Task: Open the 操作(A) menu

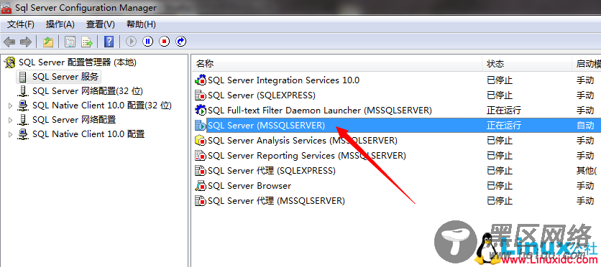Action: click(60, 24)
